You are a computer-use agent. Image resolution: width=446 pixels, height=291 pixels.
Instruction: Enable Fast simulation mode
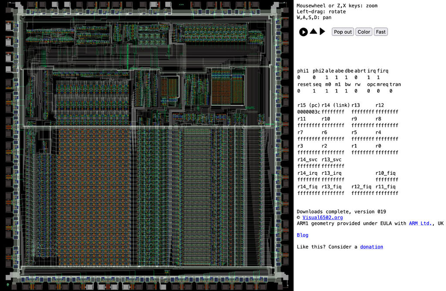(x=380, y=31)
